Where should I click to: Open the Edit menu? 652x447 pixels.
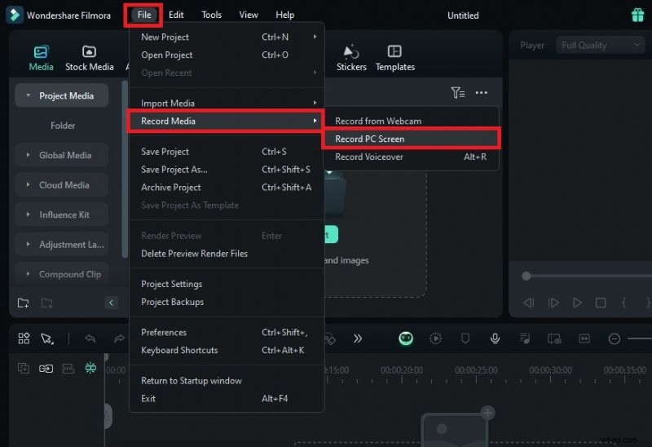point(176,15)
